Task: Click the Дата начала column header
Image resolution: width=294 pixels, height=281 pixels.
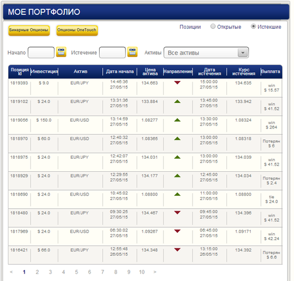Action: 120,72
